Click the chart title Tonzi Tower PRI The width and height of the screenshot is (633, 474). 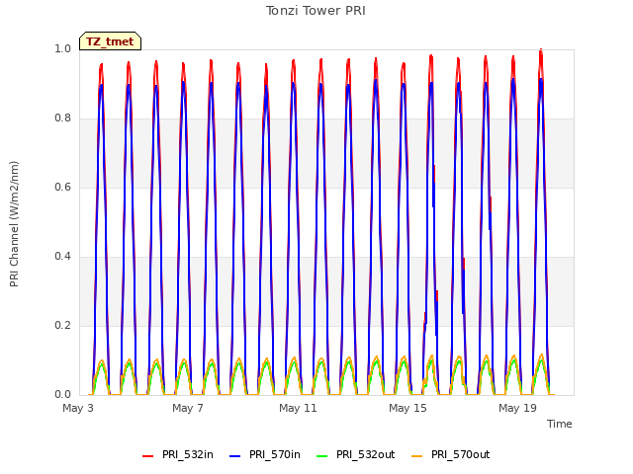click(316, 11)
